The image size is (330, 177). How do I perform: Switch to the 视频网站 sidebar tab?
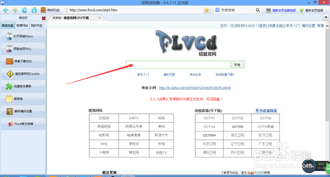(x=22, y=26)
